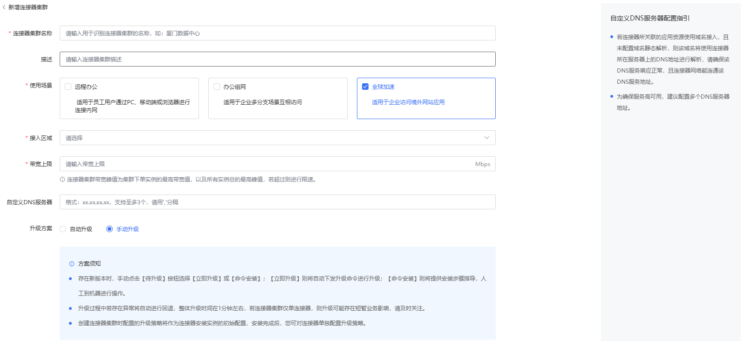Click the 办公组网 scenario card description
This screenshot has height=341, width=745.
point(262,102)
